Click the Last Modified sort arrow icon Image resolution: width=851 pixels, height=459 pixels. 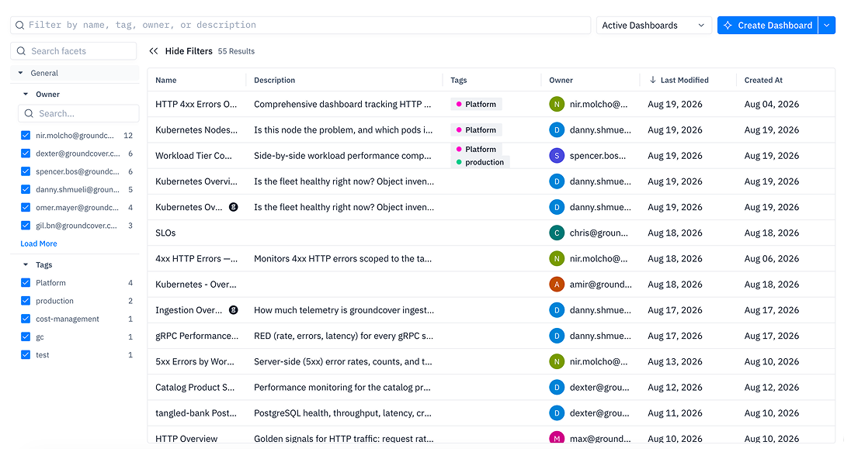pos(652,80)
